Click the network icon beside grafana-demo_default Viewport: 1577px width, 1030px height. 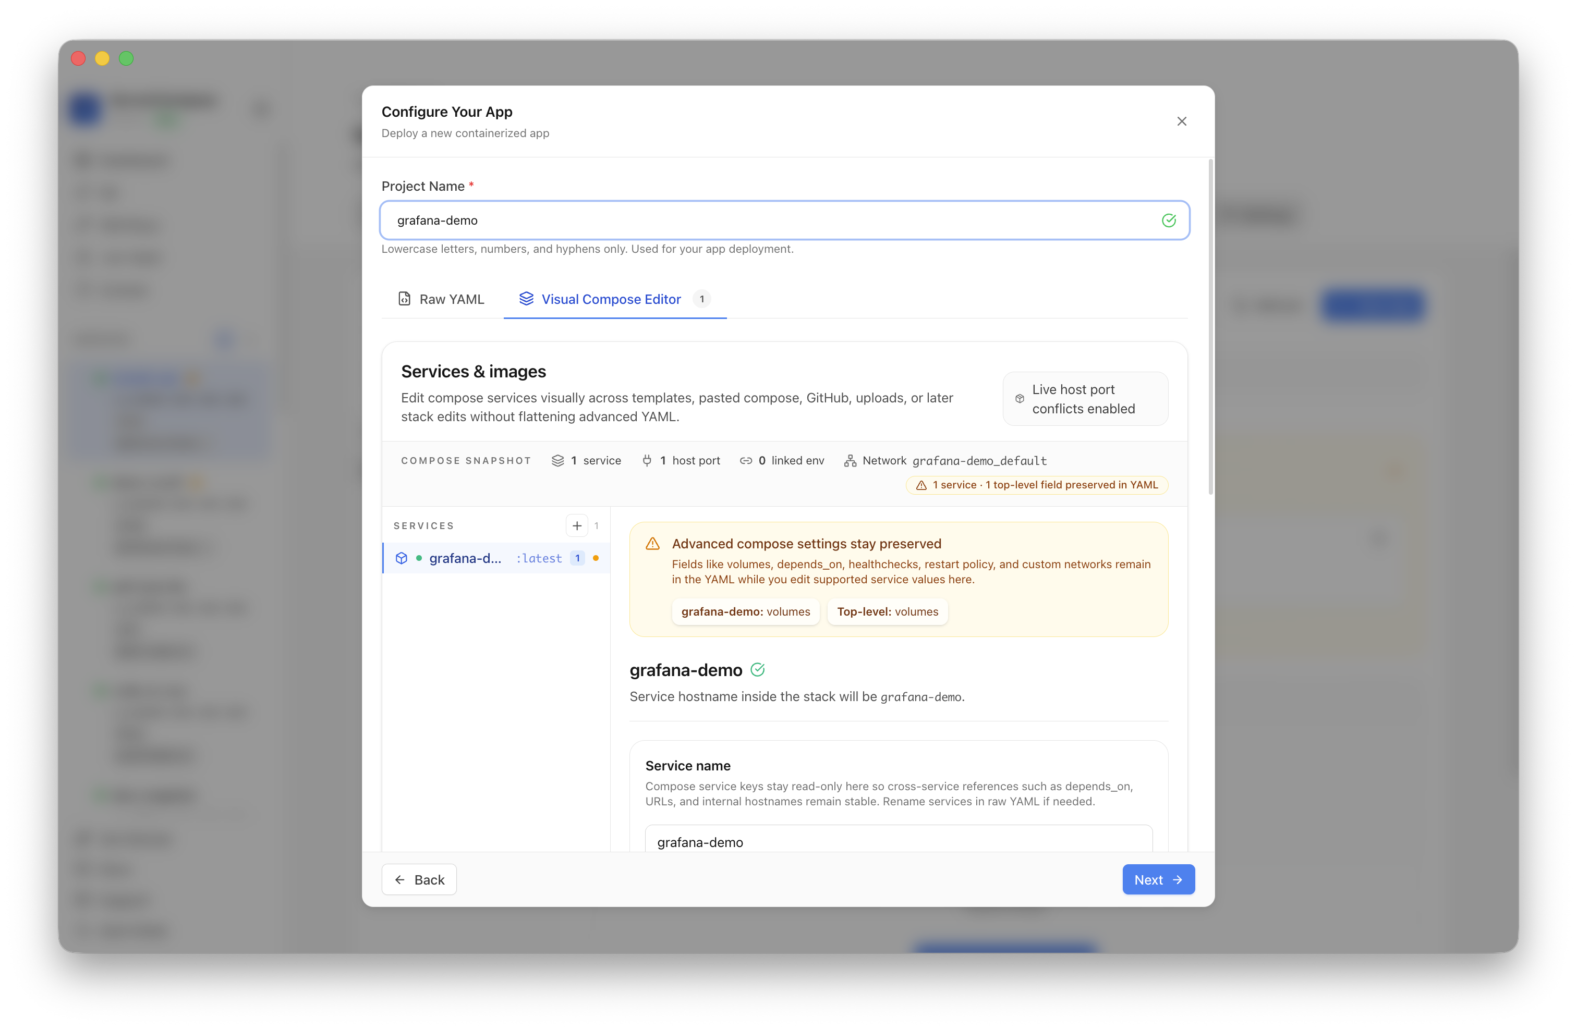pyautogui.click(x=850, y=460)
